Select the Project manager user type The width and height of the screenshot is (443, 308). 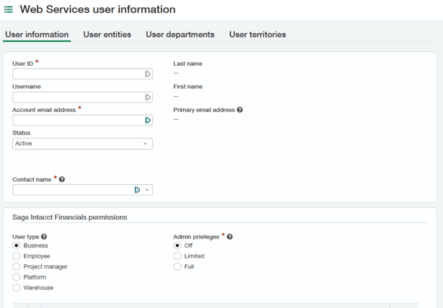[16, 266]
